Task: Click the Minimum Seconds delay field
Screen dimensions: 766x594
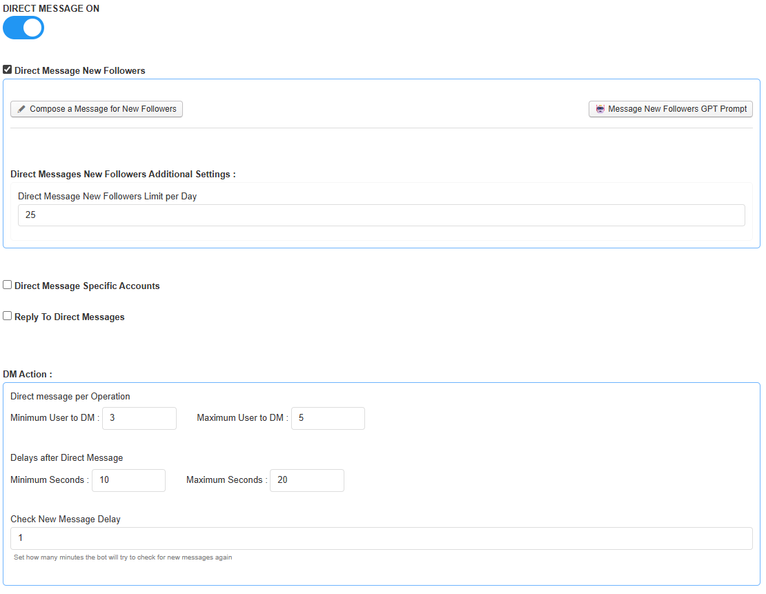Action: pos(128,480)
